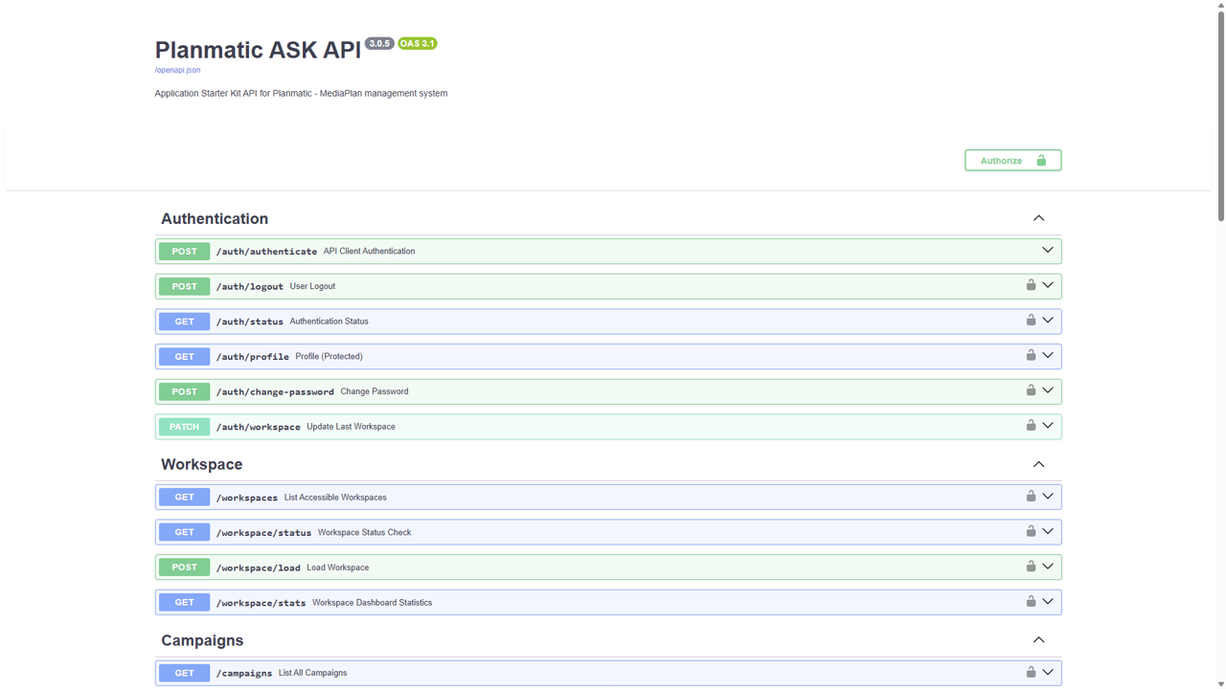Image resolution: width=1226 pixels, height=689 pixels.
Task: Click the lock icon on /auth/profile row
Action: pos(1031,355)
